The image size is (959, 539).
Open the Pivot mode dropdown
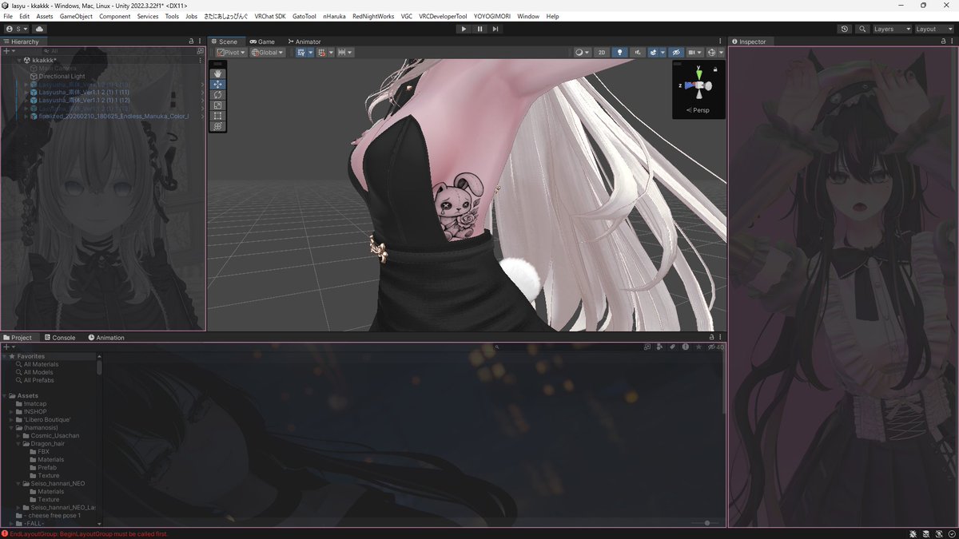(230, 52)
